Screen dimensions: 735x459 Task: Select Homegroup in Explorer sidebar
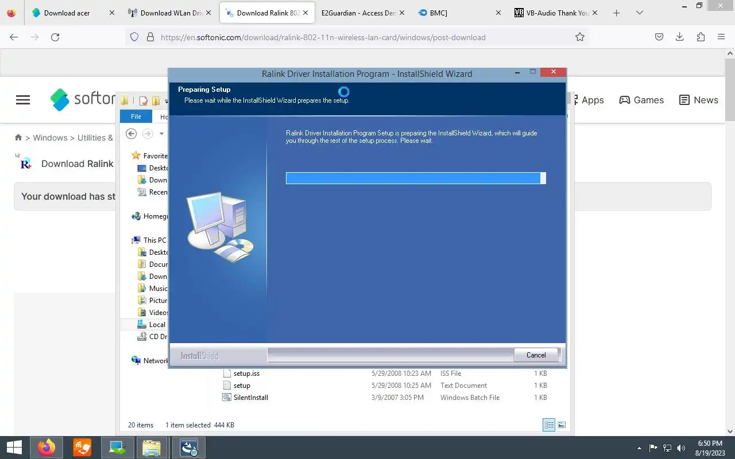tap(150, 216)
